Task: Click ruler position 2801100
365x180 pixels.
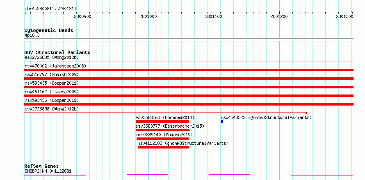Action: 214,16
